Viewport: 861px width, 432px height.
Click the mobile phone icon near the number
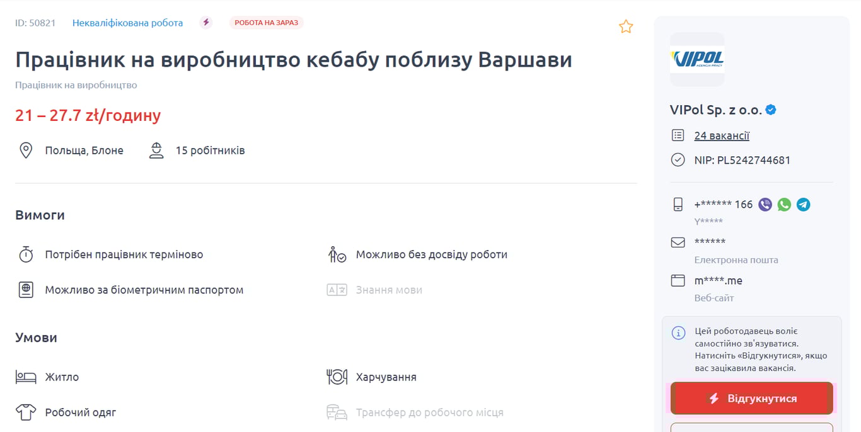679,204
